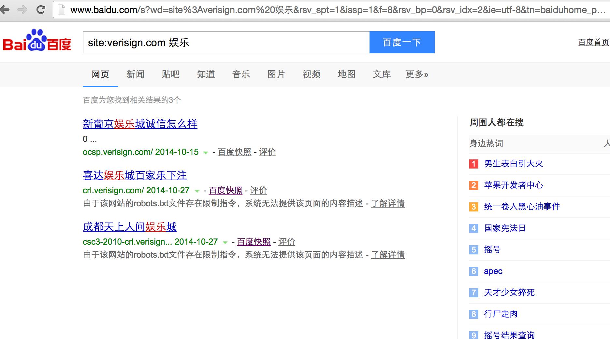Click 了解详情 under csc3-2010-crl.verisign result
Viewport: 610px width, 339px height.
click(388, 255)
